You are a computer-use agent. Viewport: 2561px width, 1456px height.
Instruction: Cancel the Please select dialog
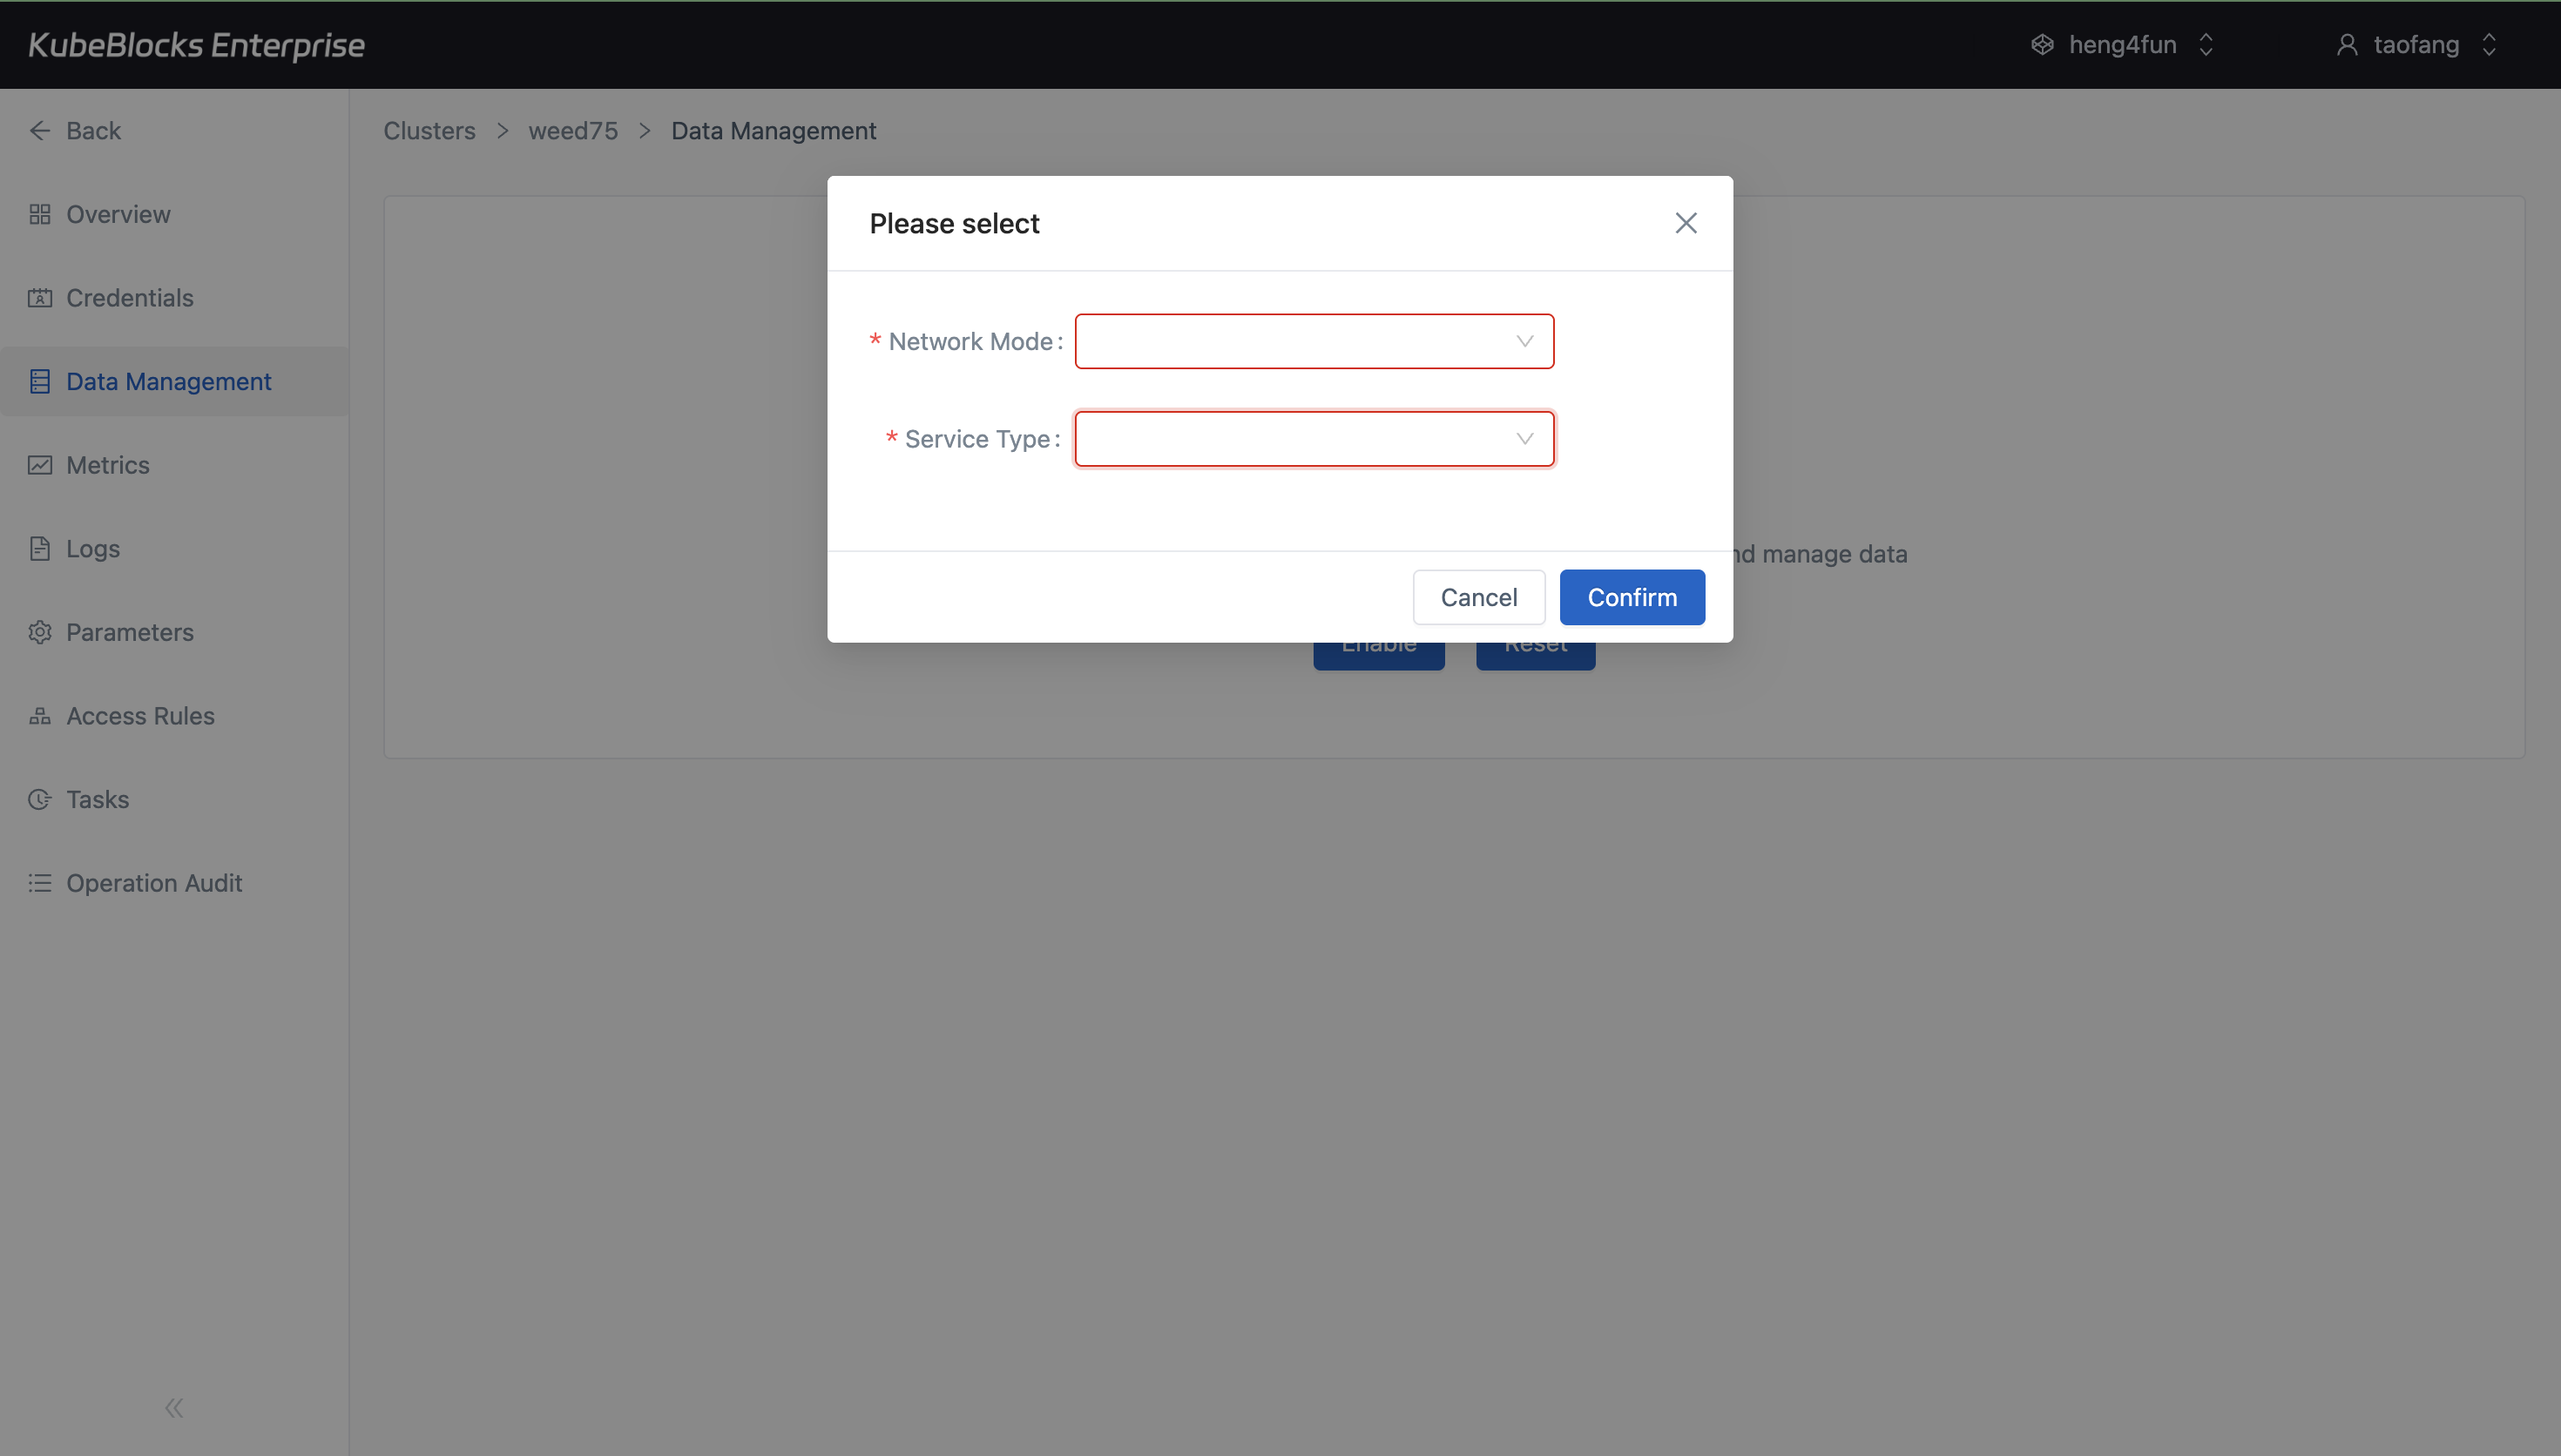(x=1478, y=597)
